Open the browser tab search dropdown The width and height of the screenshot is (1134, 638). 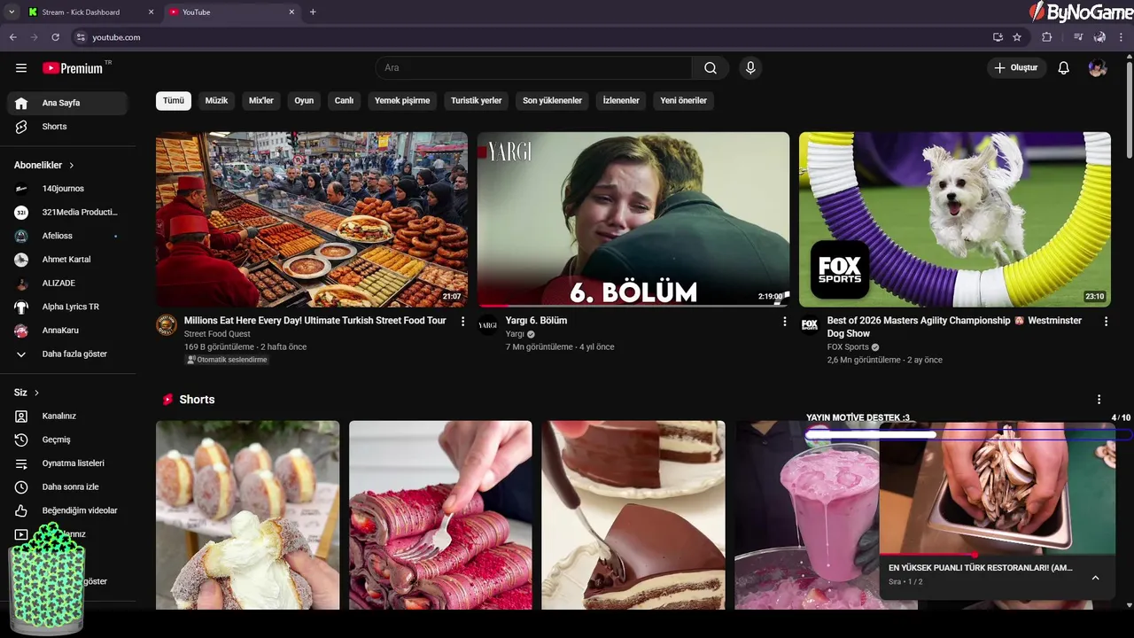[12, 12]
